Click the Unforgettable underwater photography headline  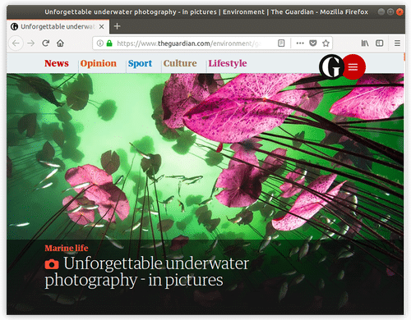[147, 272]
